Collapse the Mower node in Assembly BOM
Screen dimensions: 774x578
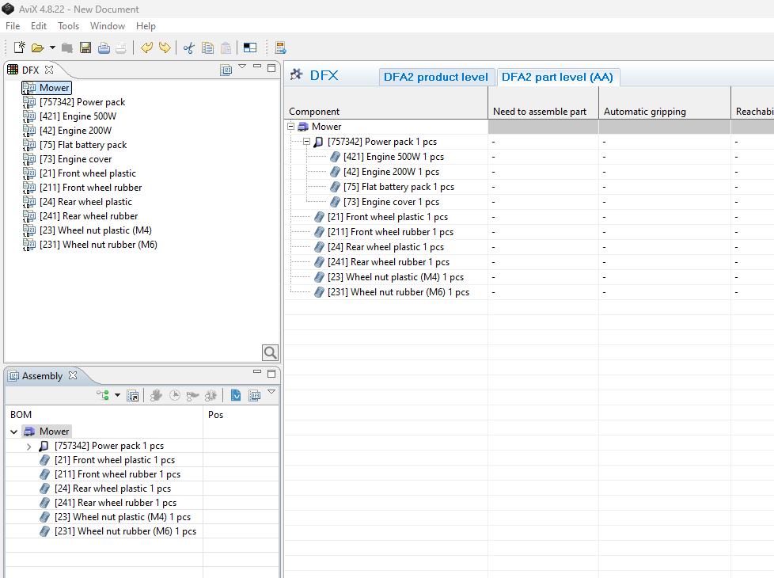point(13,432)
